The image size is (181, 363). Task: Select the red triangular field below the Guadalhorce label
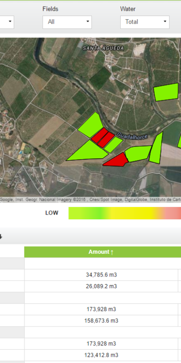click(x=116, y=160)
